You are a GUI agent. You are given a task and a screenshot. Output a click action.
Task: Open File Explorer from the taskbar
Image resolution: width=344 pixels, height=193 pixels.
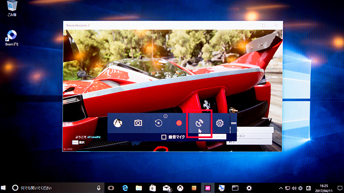coord(138,188)
